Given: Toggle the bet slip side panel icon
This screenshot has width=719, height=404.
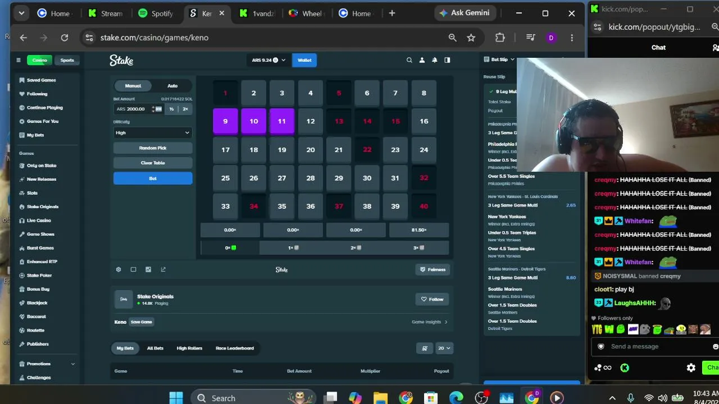Looking at the screenshot, I should click(447, 60).
